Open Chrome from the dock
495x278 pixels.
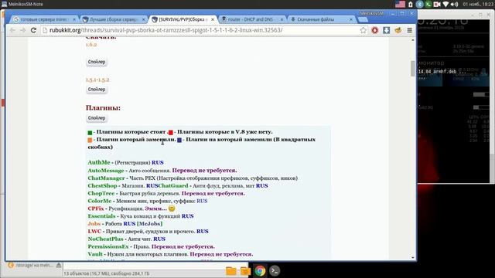pyautogui.click(x=260, y=271)
